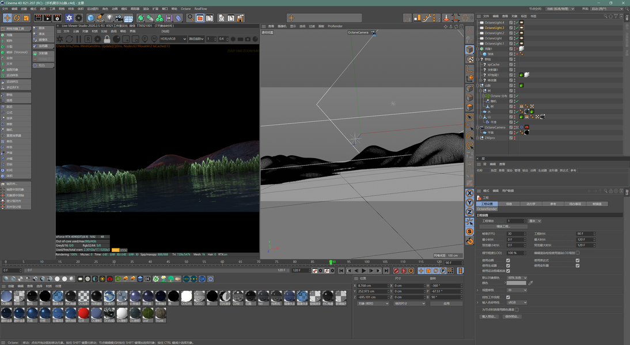This screenshot has height=345, width=630.
Task: Open the Octane menu in menu bar
Action: 185,9
